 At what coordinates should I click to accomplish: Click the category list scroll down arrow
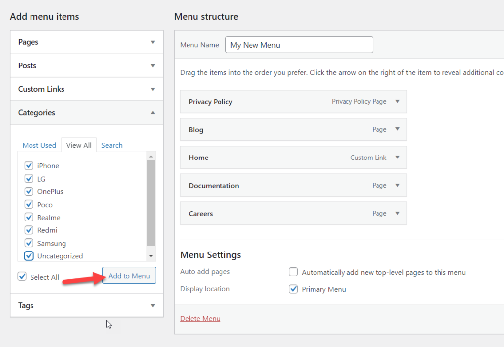click(x=151, y=256)
